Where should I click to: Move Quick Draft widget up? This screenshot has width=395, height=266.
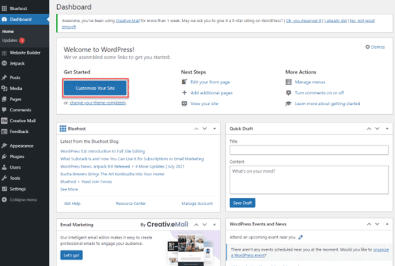[x=369, y=128]
